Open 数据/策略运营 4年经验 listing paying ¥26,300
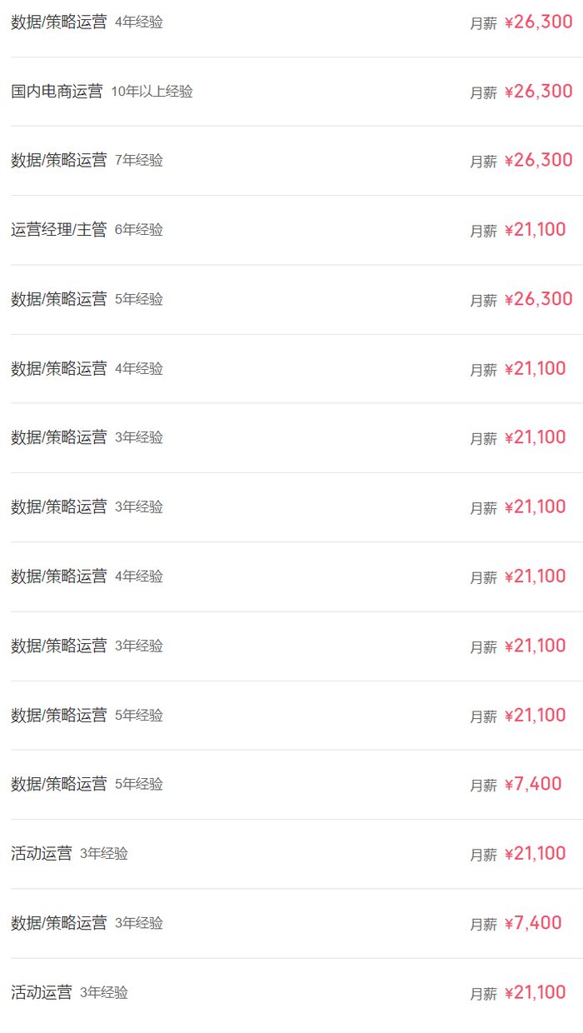 pos(58,22)
